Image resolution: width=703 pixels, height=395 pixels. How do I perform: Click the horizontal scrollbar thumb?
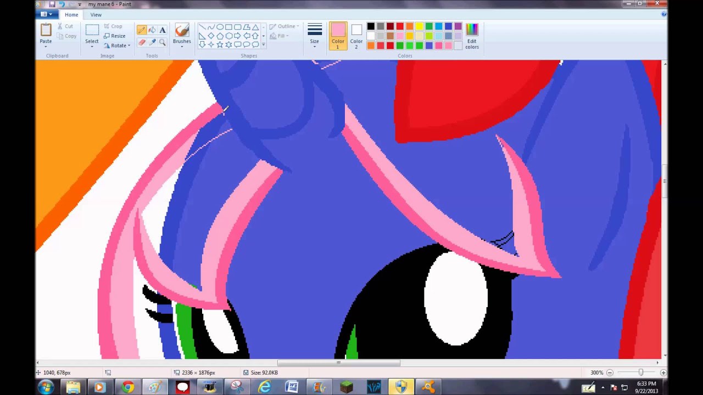click(x=338, y=363)
